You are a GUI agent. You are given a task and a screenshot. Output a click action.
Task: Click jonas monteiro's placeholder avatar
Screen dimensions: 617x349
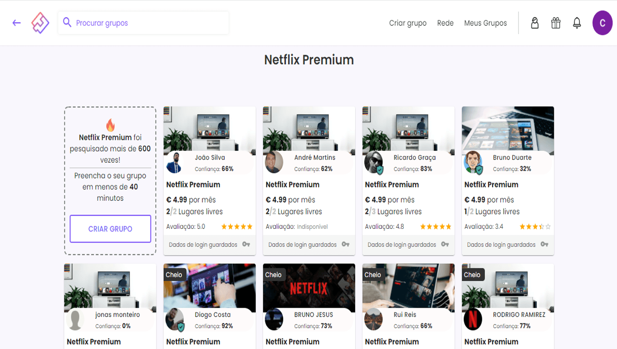pyautogui.click(x=75, y=320)
